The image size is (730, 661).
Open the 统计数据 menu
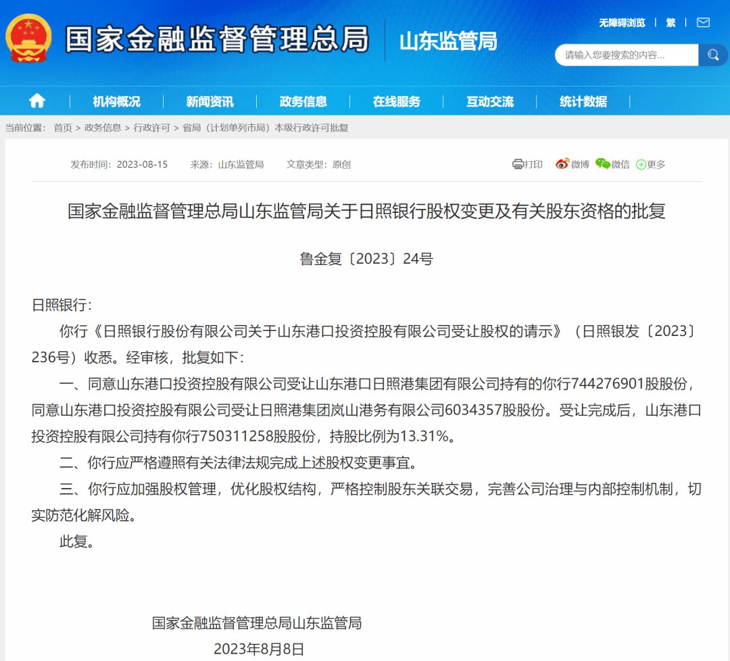click(x=583, y=101)
